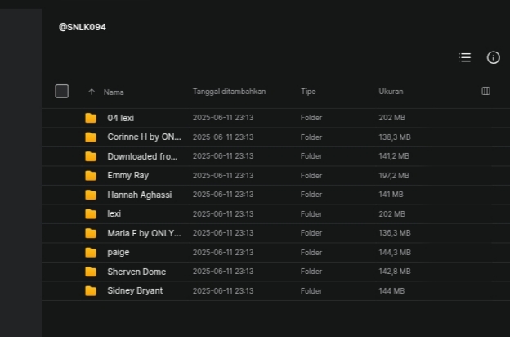Select the Sherven Dome folder name
Viewport: 510px width, 337px height.
point(136,272)
